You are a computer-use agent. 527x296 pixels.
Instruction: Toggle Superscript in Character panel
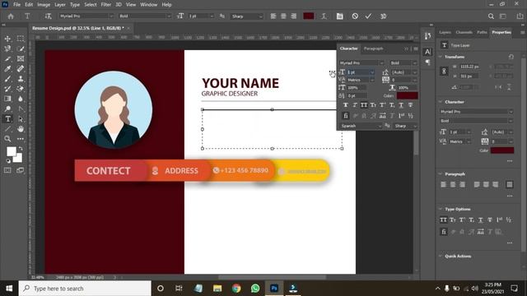tap(382, 105)
